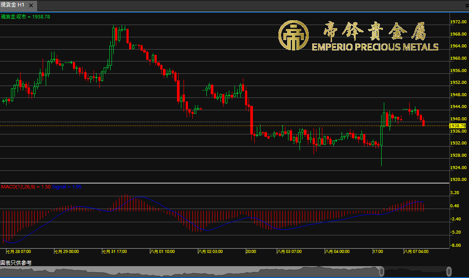Open the tab list dropdown arrow
The image size is (469, 278).
click(x=466, y=6)
